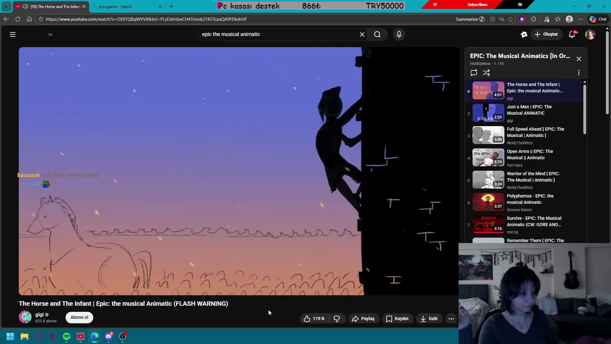The height and width of the screenshot is (344, 611).
Task: Open OBS Studio from the taskbar
Action: pos(123,336)
